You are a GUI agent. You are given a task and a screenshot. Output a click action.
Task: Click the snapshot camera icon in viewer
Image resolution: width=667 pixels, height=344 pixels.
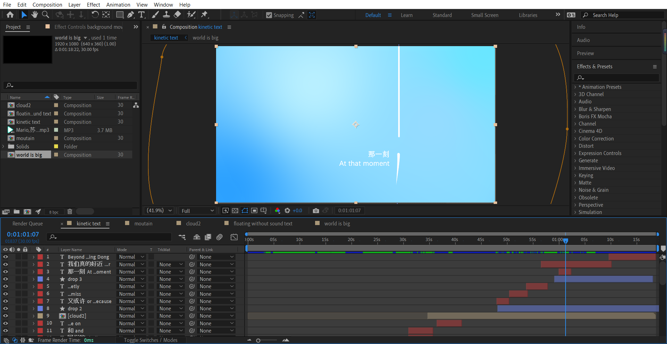pos(316,210)
